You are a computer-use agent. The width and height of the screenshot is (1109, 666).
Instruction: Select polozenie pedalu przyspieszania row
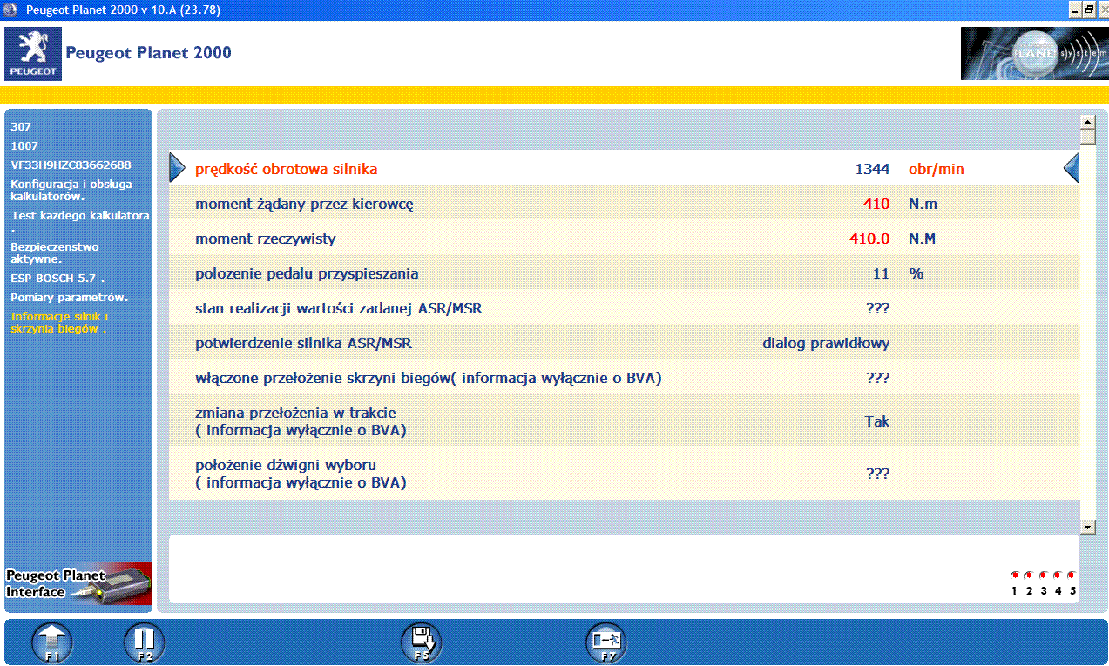click(x=624, y=273)
